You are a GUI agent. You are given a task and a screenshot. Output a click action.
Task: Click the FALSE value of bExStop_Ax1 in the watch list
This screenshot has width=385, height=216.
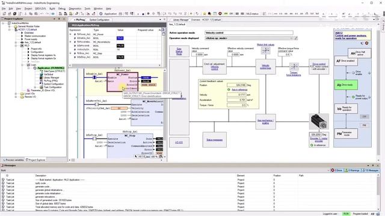(120, 57)
